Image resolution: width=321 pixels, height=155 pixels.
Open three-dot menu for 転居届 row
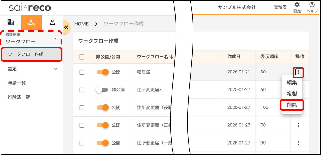[x=298, y=72]
